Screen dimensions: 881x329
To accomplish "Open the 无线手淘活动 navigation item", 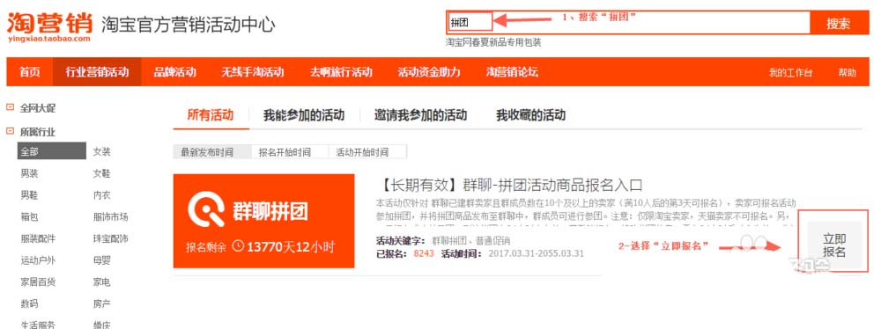I will click(x=252, y=72).
